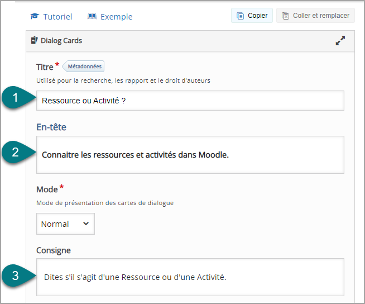Click into the Consigne text area

(190, 277)
